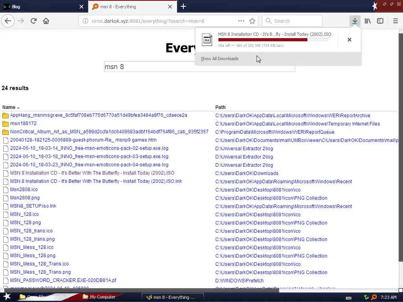The width and height of the screenshot is (403, 302).
Task: Switch to the Blog tab
Action: coord(44,7)
